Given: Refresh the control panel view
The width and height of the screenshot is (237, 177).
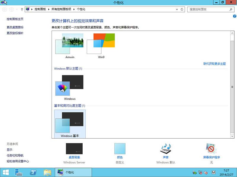Looking at the screenshot, I should (x=182, y=9).
